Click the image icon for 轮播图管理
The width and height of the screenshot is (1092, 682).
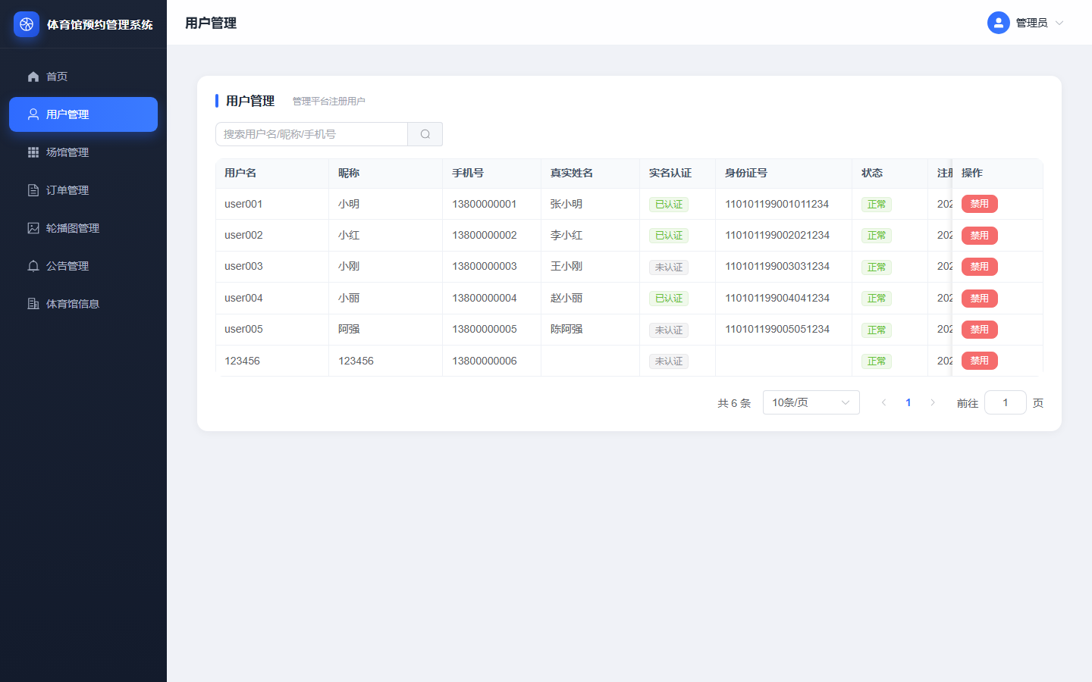(x=33, y=228)
